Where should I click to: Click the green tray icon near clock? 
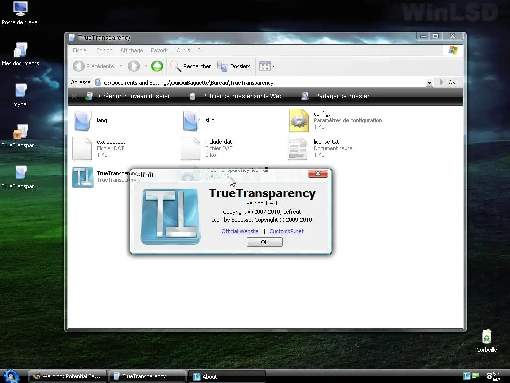tap(476, 376)
